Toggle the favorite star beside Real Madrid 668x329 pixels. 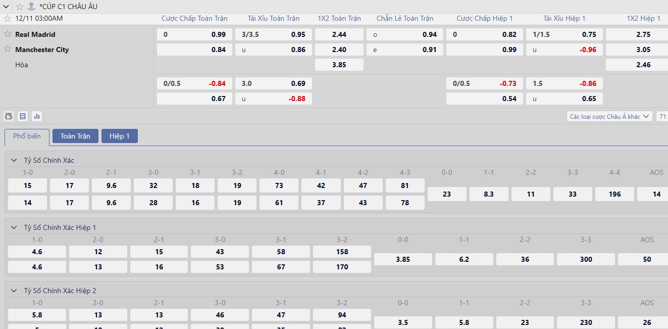[8, 34]
